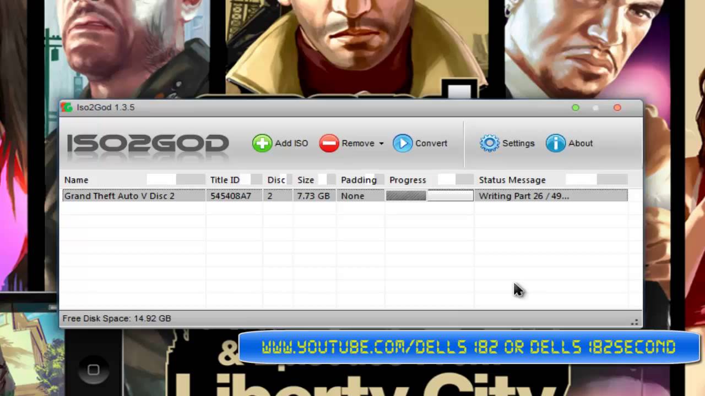
Task: Click the phone home button on wallpaper
Action: click(93, 370)
